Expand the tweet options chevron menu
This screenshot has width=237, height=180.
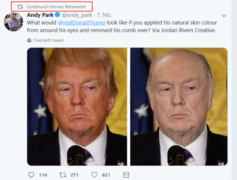(224, 15)
